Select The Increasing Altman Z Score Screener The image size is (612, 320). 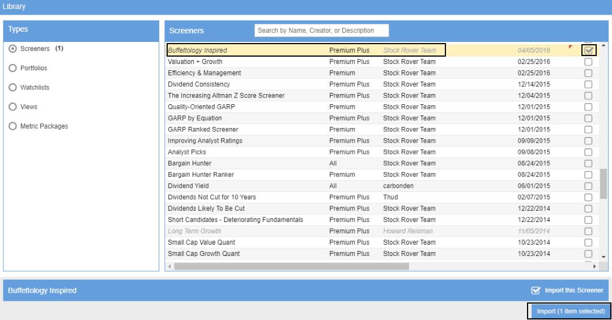[226, 96]
